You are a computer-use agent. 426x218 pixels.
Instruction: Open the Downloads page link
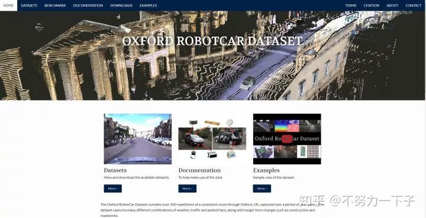pyautogui.click(x=121, y=5)
